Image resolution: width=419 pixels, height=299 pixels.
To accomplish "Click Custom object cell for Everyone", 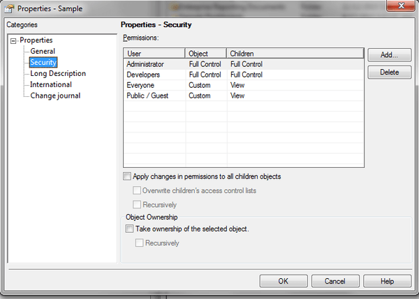I will (x=200, y=85).
